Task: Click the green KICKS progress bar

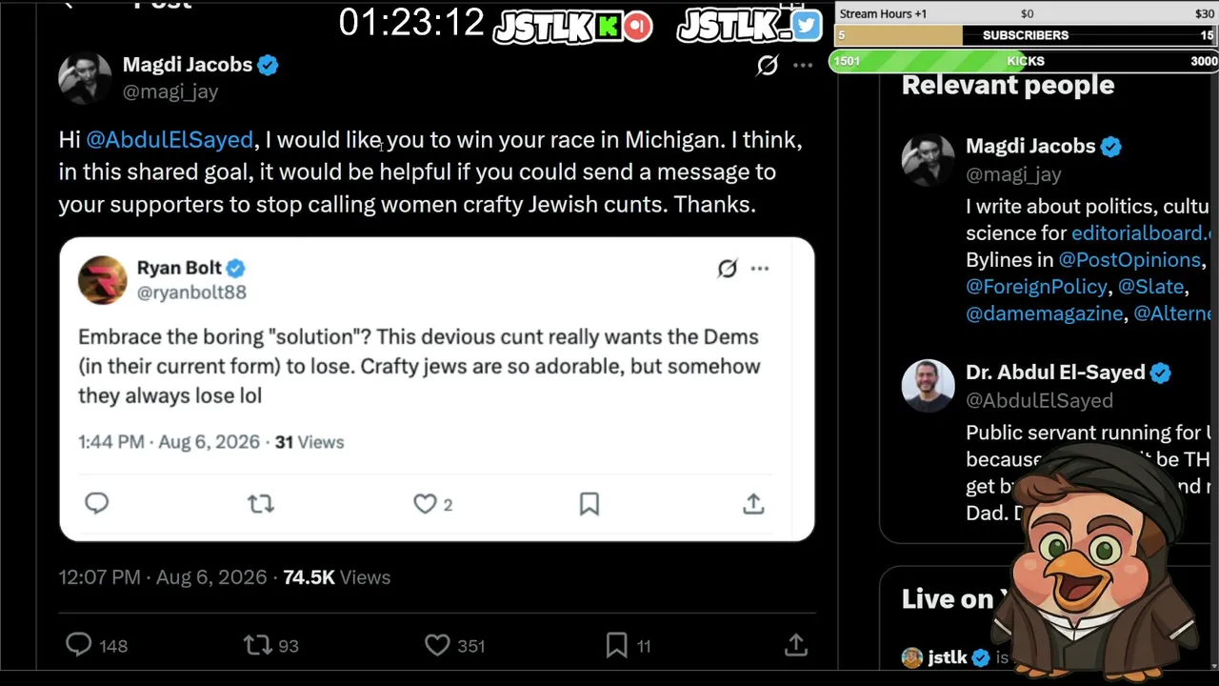Action: pos(1024,61)
